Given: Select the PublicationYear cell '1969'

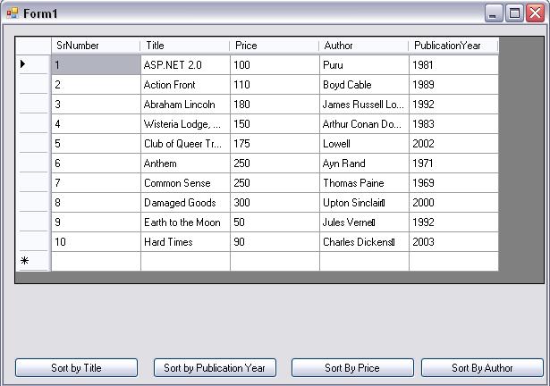Looking at the screenshot, I should click(453, 182).
